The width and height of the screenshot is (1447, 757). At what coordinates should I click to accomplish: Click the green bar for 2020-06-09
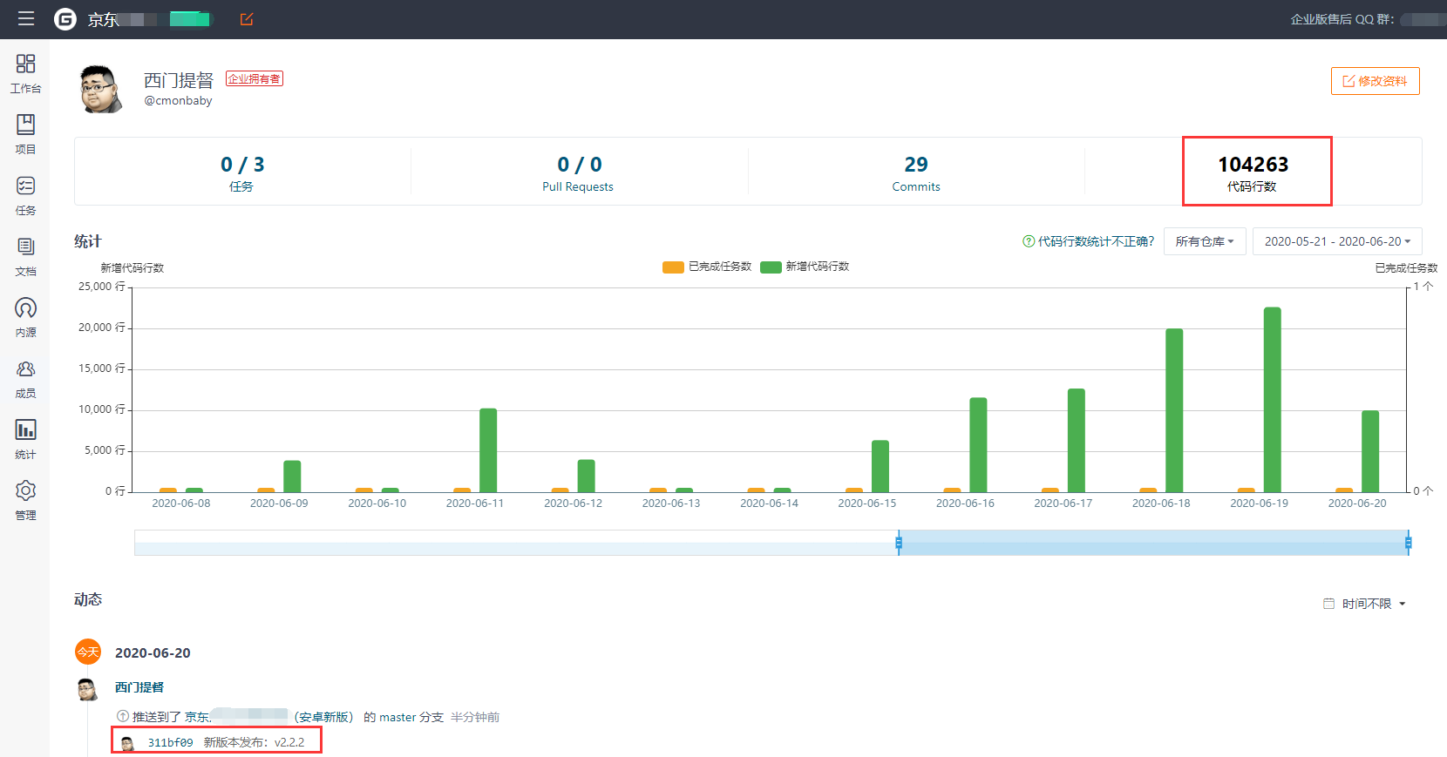click(292, 477)
